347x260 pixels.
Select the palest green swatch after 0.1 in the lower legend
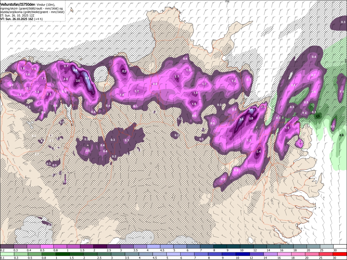click(7, 254)
